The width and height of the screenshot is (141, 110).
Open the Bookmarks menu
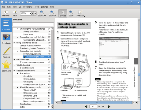28,7
